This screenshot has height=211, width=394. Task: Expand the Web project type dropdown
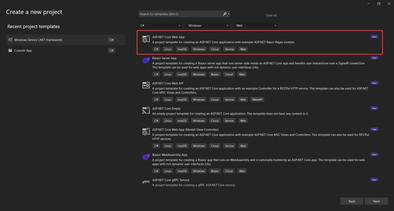pyautogui.click(x=256, y=26)
